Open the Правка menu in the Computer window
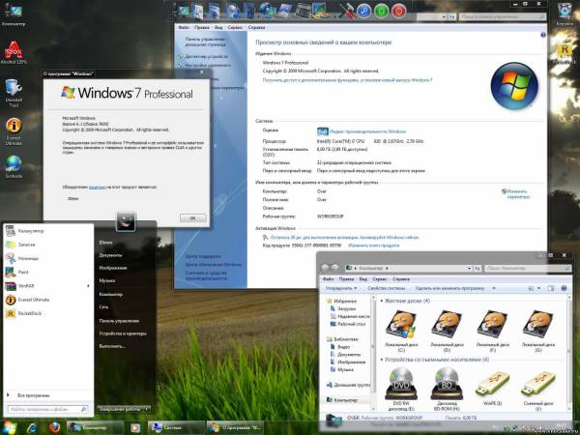 point(346,279)
